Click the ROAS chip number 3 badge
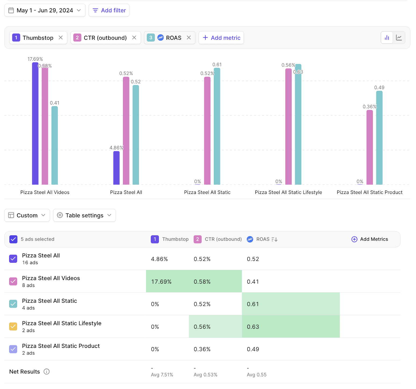The height and width of the screenshot is (389, 416). click(x=151, y=38)
